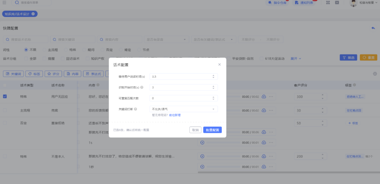Click the 重置 reset button

(368, 57)
